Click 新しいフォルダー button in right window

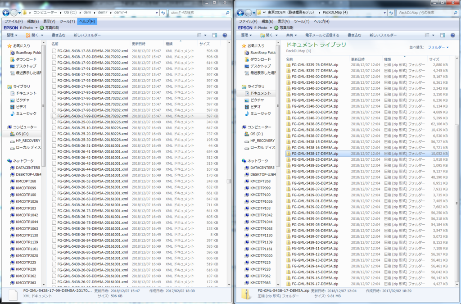tap(383, 35)
